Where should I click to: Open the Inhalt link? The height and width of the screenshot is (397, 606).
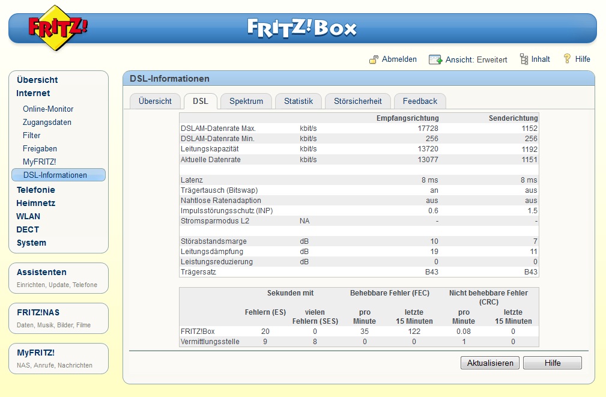click(x=541, y=59)
